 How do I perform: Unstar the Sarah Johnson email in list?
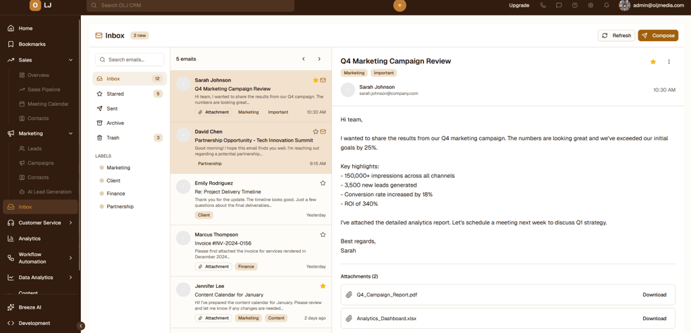tap(316, 80)
